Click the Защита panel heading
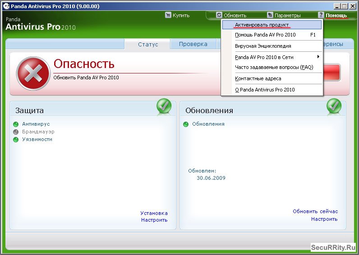 tap(29, 110)
